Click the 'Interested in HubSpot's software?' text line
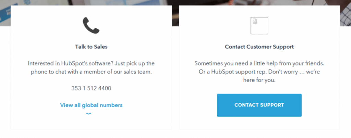The height and width of the screenshot is (138, 351). point(91,63)
